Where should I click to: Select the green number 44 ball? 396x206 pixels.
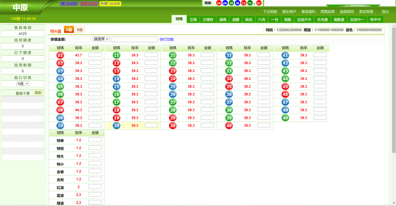[285, 79]
